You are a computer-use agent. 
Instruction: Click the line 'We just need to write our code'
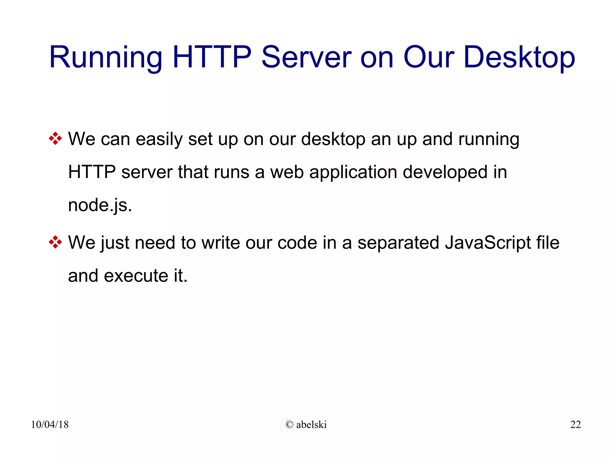(313, 243)
